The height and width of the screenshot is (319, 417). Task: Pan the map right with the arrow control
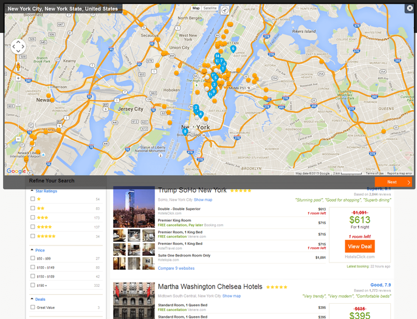coord(23,47)
